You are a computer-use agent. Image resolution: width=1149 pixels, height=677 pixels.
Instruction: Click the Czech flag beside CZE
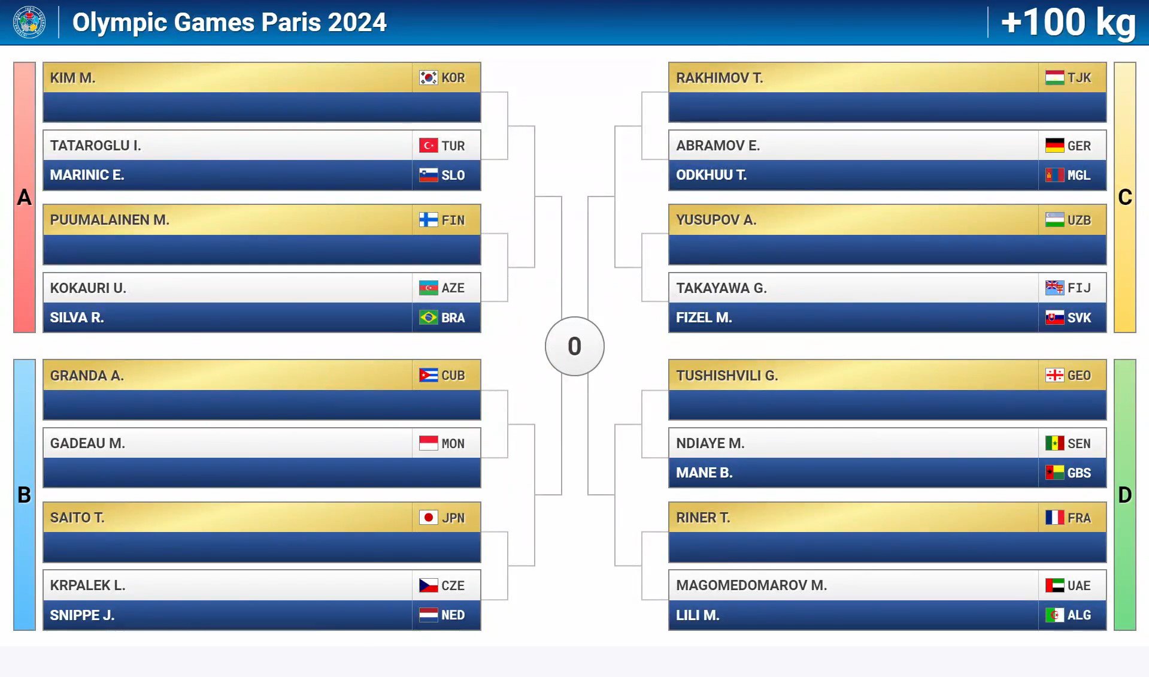pos(428,585)
